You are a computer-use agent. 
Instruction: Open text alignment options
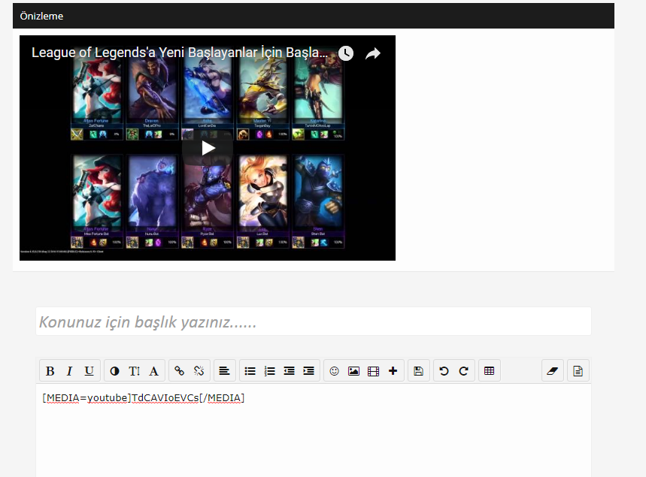[224, 371]
